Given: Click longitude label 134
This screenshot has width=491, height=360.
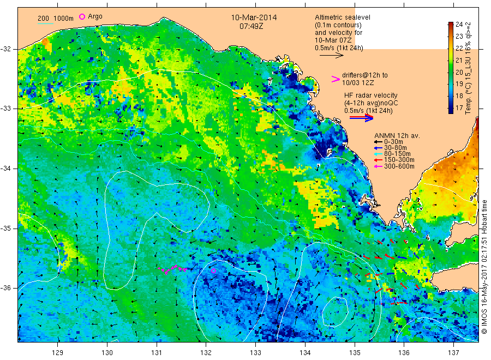Looking at the screenshot, I should [x=305, y=353].
